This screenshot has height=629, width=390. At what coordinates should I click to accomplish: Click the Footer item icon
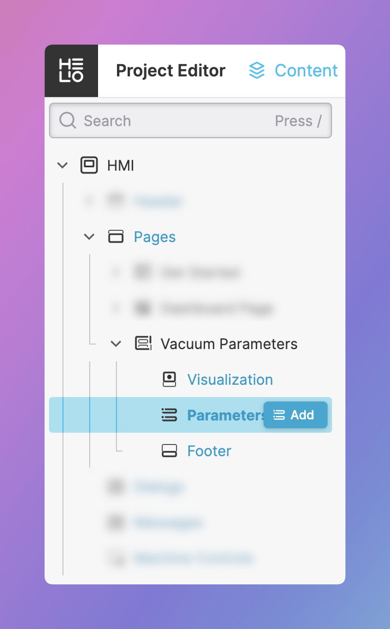click(x=169, y=451)
